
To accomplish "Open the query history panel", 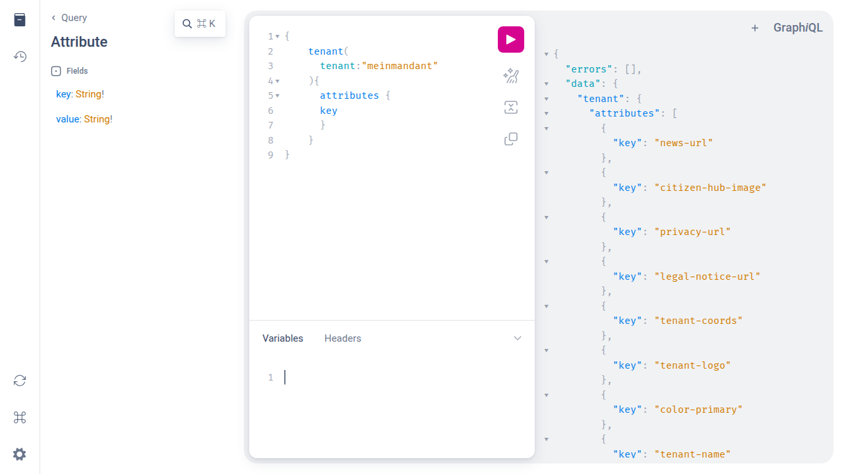I will 20,57.
